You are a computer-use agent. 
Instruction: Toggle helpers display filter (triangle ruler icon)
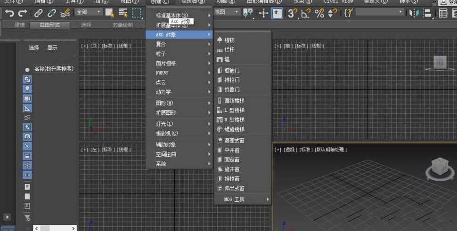click(27, 108)
